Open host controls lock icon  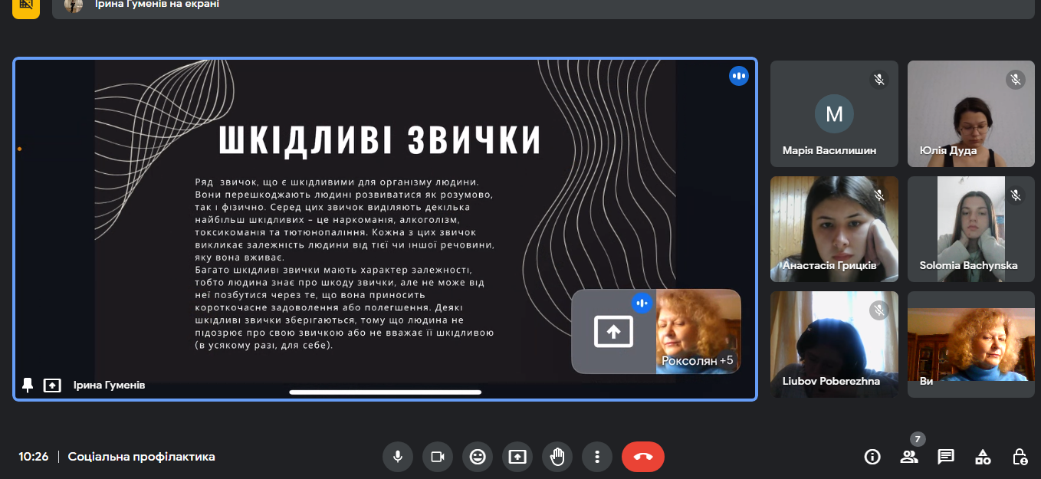click(1020, 457)
